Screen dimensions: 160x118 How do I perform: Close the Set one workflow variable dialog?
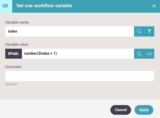154,6
